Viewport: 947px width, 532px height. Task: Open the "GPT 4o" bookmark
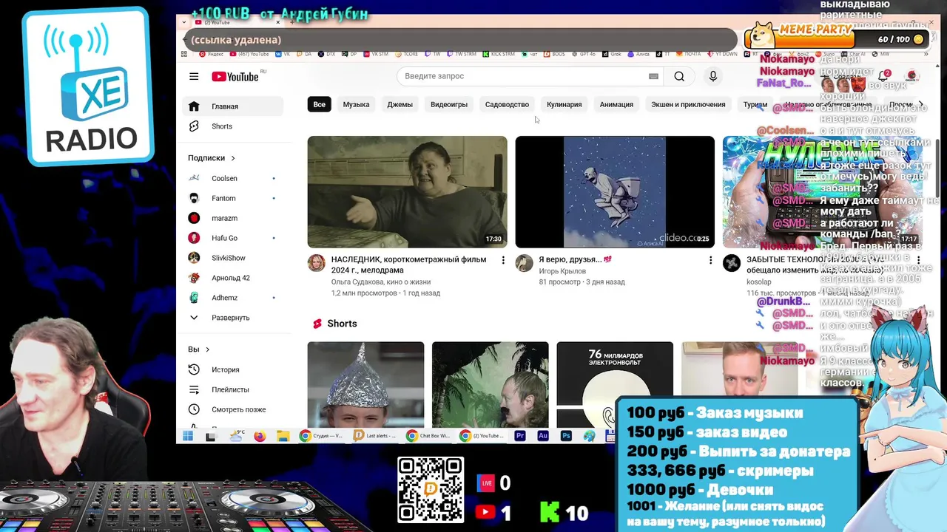[584, 54]
